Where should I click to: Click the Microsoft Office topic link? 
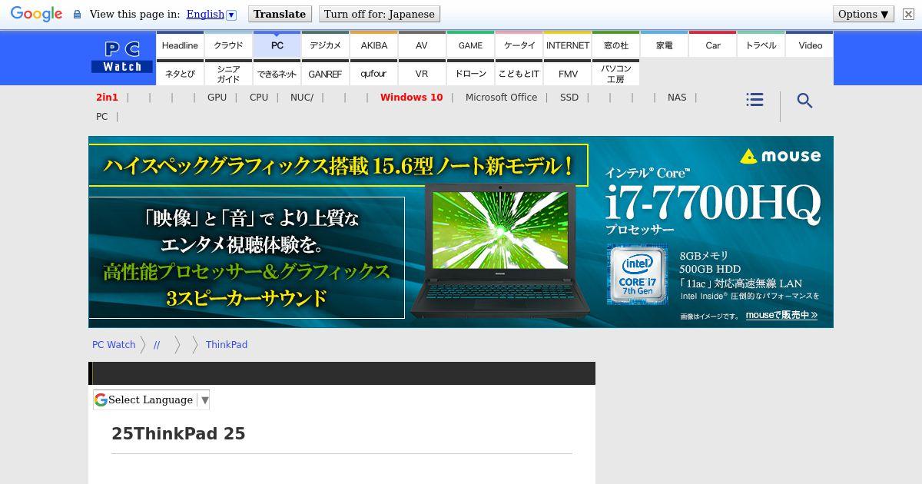coord(501,98)
